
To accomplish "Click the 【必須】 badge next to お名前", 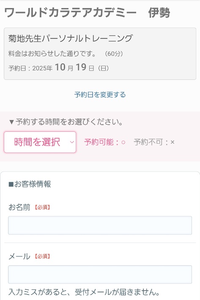I will point(42,207).
